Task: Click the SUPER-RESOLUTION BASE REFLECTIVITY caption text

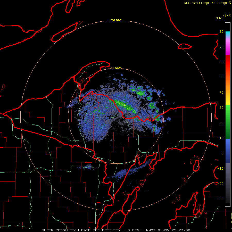Action: click(81, 230)
